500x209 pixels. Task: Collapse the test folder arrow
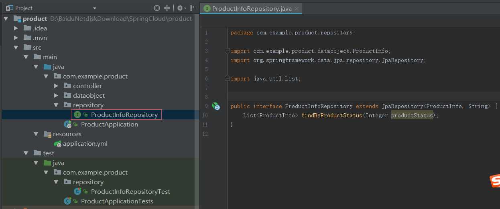pyautogui.click(x=26, y=153)
